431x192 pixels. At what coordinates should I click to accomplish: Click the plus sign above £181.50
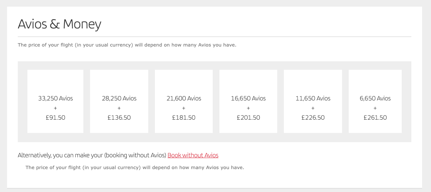tap(184, 108)
